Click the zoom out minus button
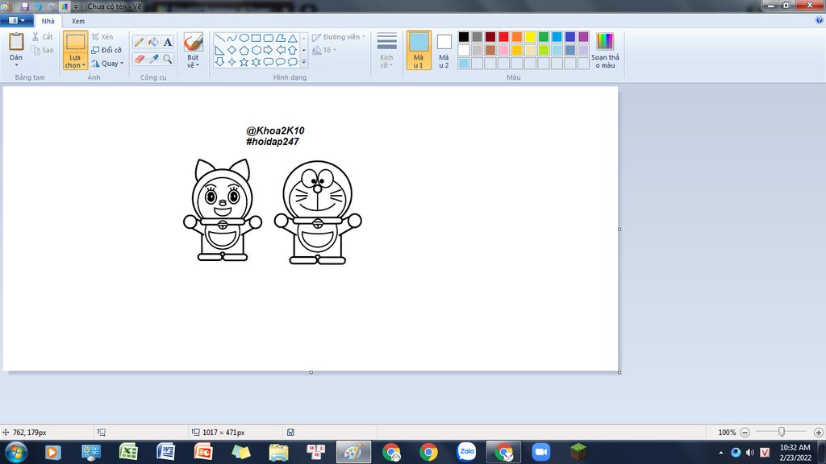826x464 pixels. coord(745,433)
